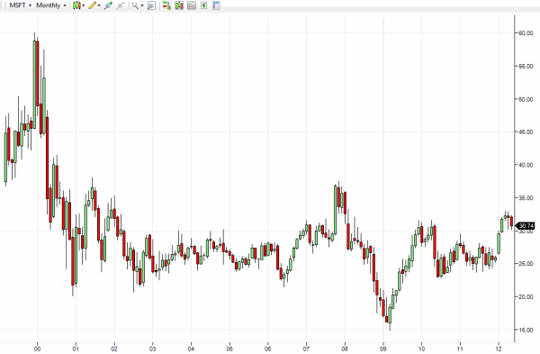This screenshot has height=354, width=540.
Task: Open the Monthly interval dropdown
Action: point(51,5)
